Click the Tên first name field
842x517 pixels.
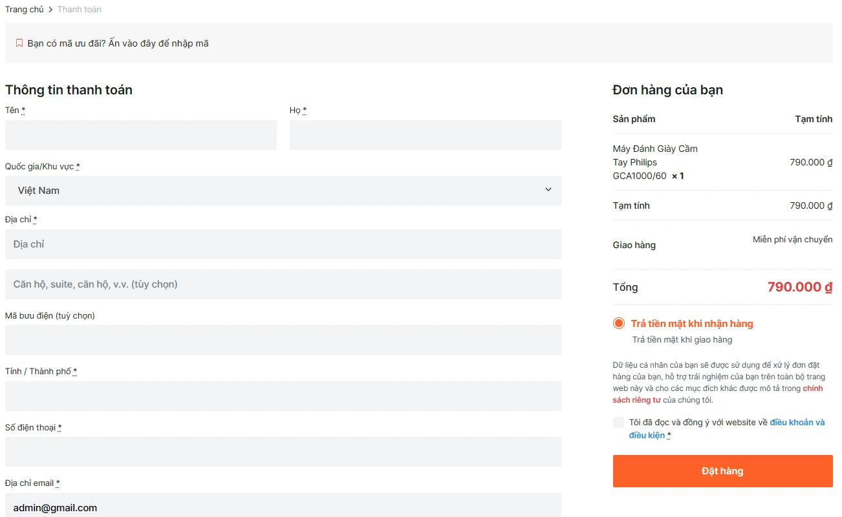point(140,135)
